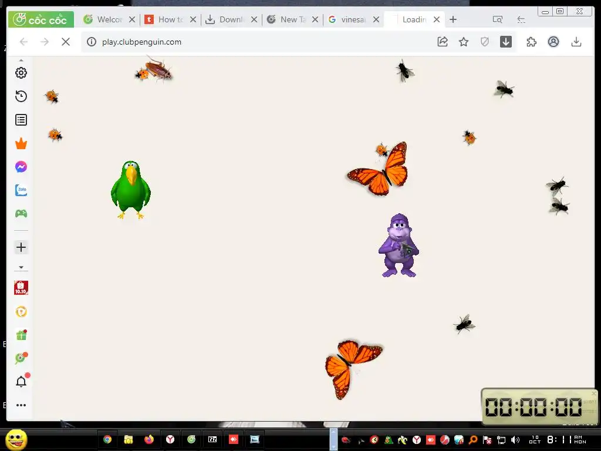Open sidebar more options ellipsis
This screenshot has height=451, width=601.
point(21,405)
